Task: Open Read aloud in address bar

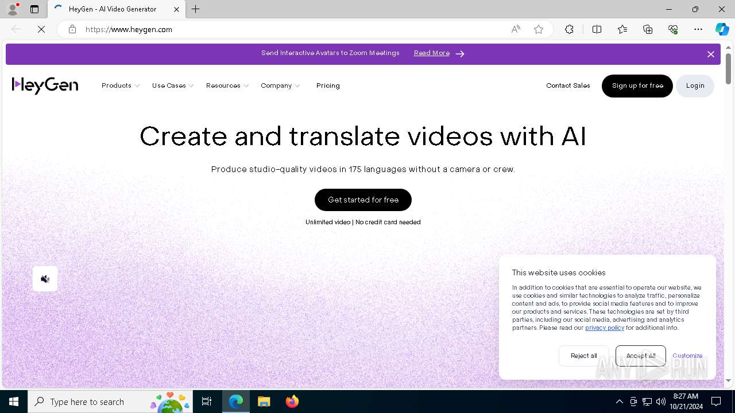Action: (516, 29)
